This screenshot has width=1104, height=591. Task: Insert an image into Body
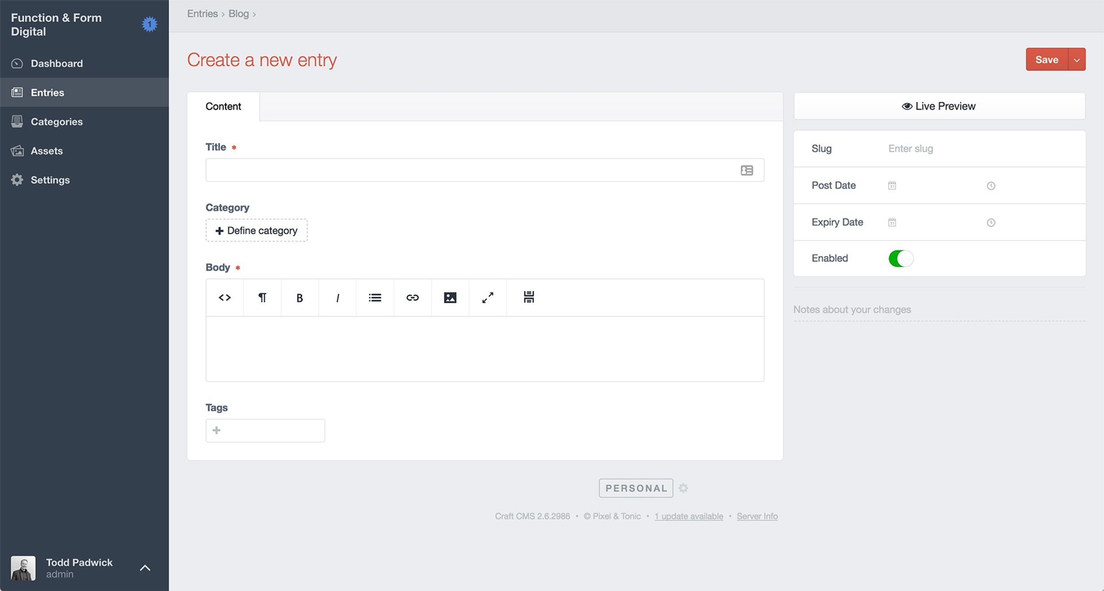click(450, 297)
